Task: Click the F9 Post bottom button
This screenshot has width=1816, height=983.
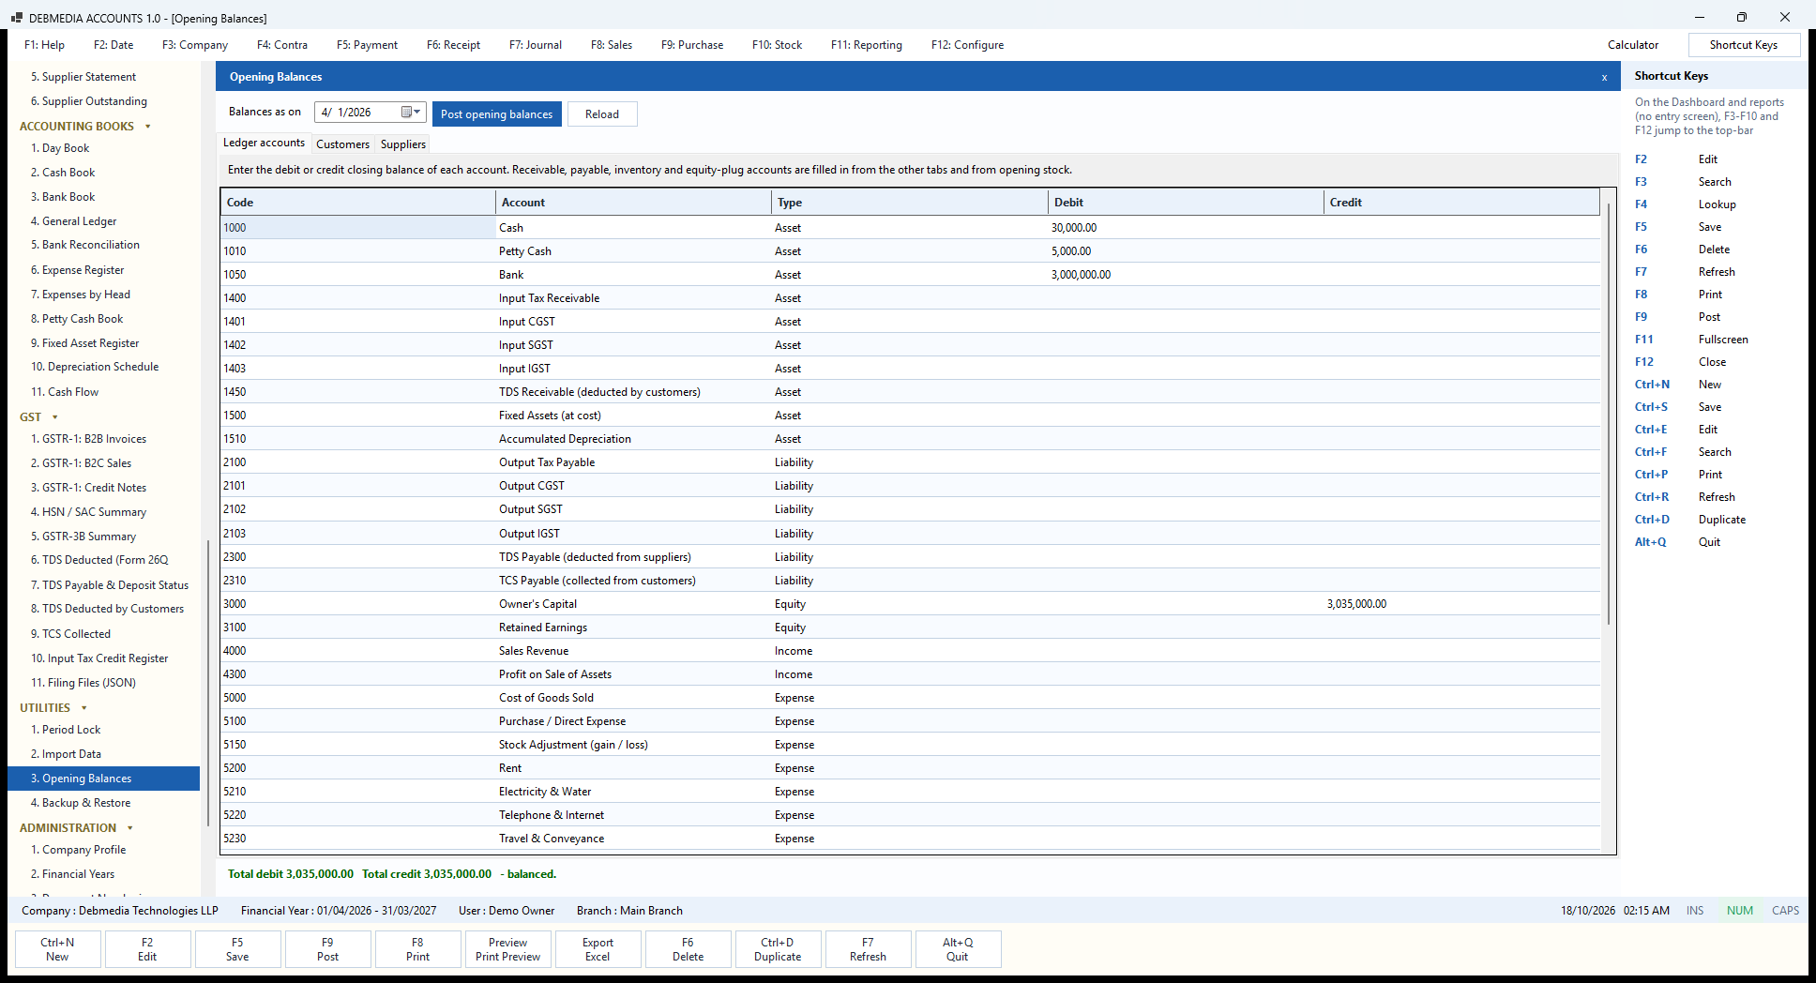Action: pos(327,949)
